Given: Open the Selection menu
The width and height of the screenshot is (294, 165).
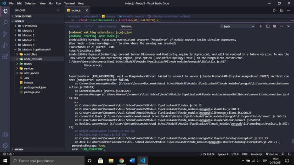Looking at the screenshot, I should [31, 3].
